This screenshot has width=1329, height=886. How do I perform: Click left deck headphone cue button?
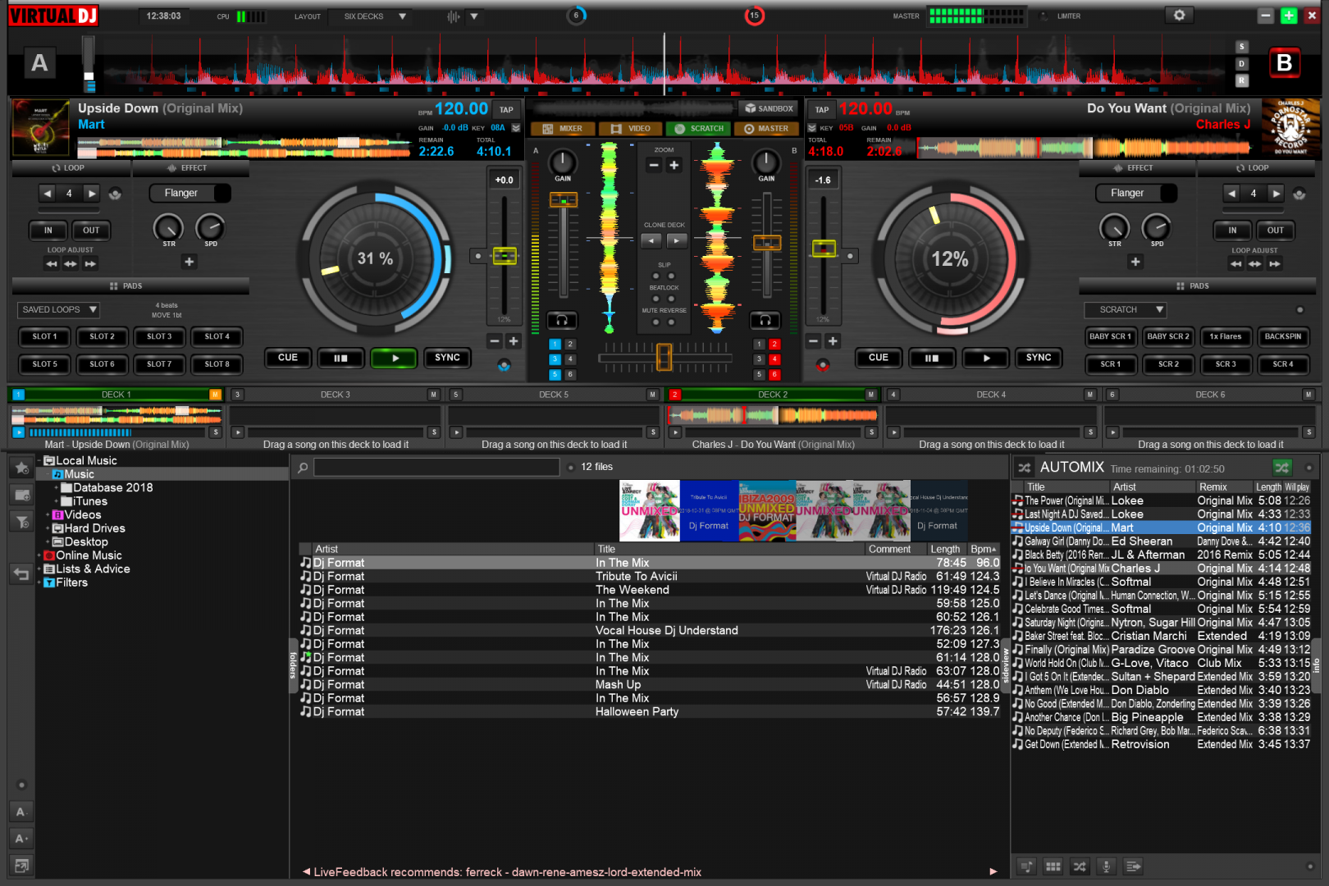562,320
